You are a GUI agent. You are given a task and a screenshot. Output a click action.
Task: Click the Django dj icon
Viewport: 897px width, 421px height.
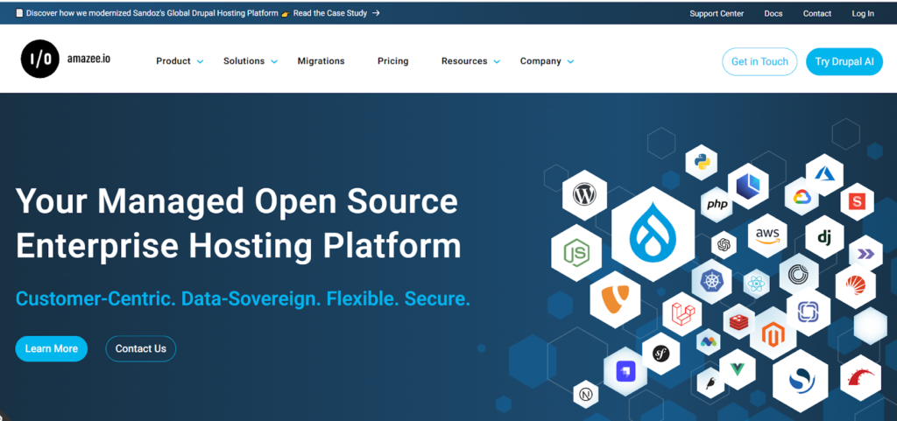(x=823, y=236)
